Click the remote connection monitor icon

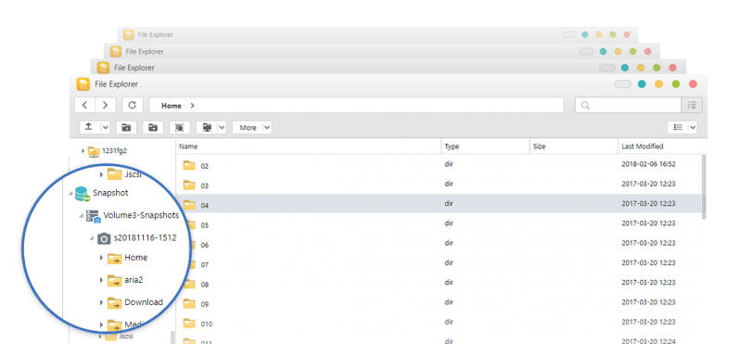(x=207, y=127)
